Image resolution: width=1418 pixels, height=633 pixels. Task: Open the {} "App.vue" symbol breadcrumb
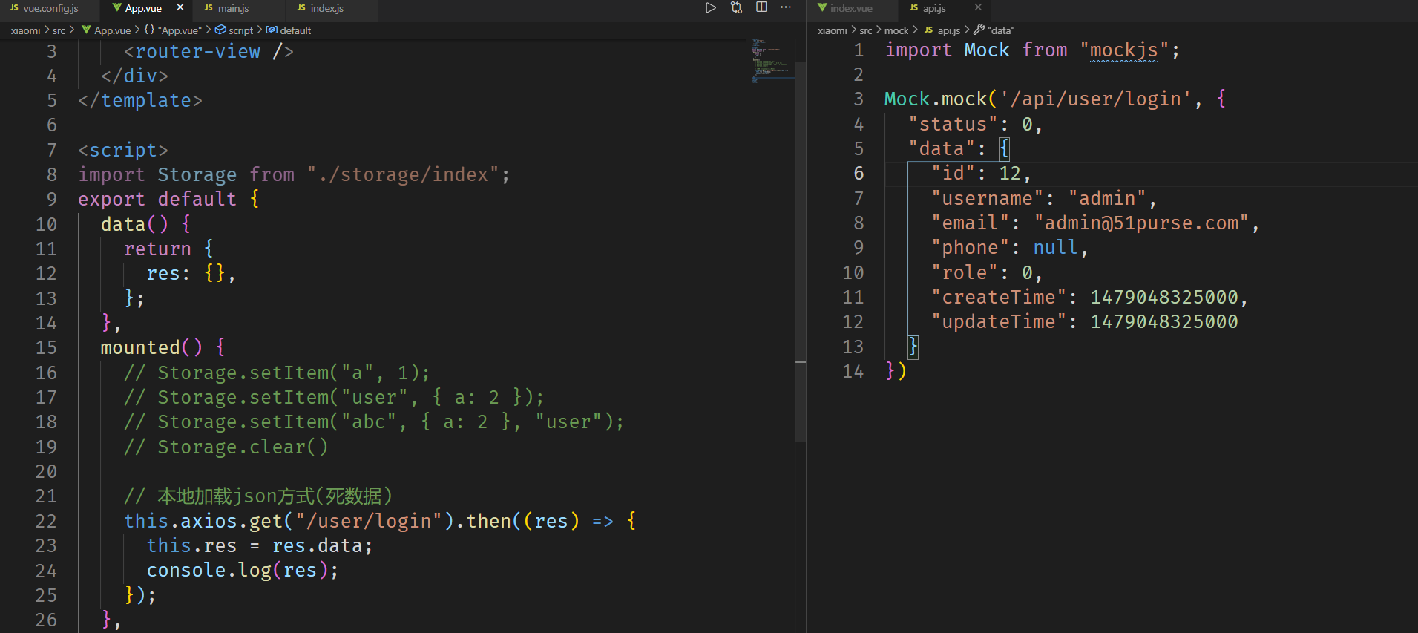click(173, 30)
